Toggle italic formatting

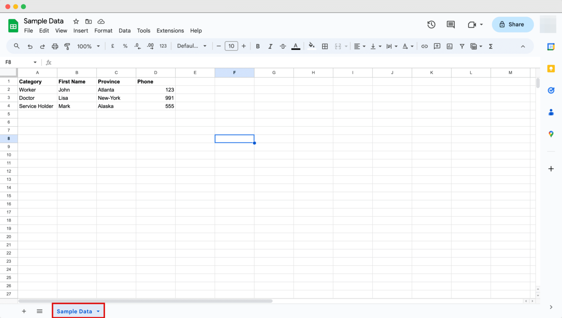pyautogui.click(x=270, y=46)
